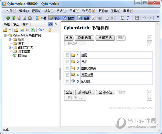
Task: Click the open book folder icon
Action: click(5, 30)
